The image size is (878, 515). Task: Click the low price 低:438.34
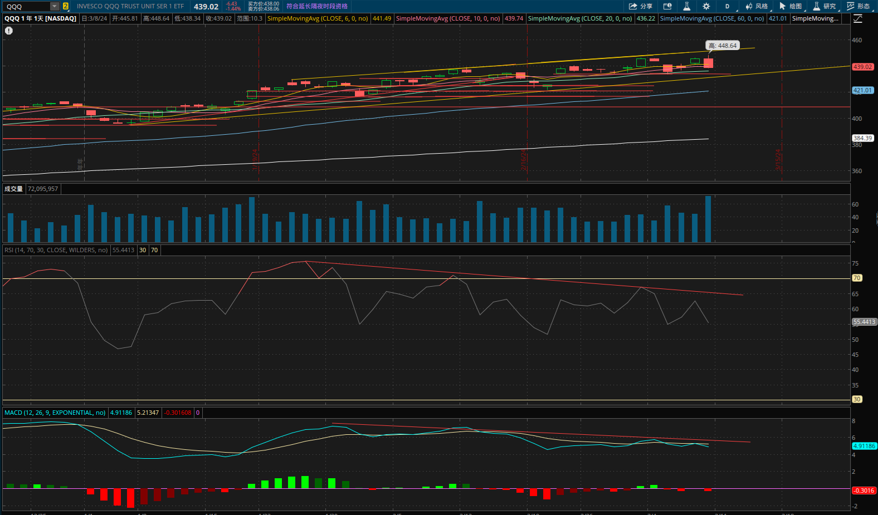point(187,18)
